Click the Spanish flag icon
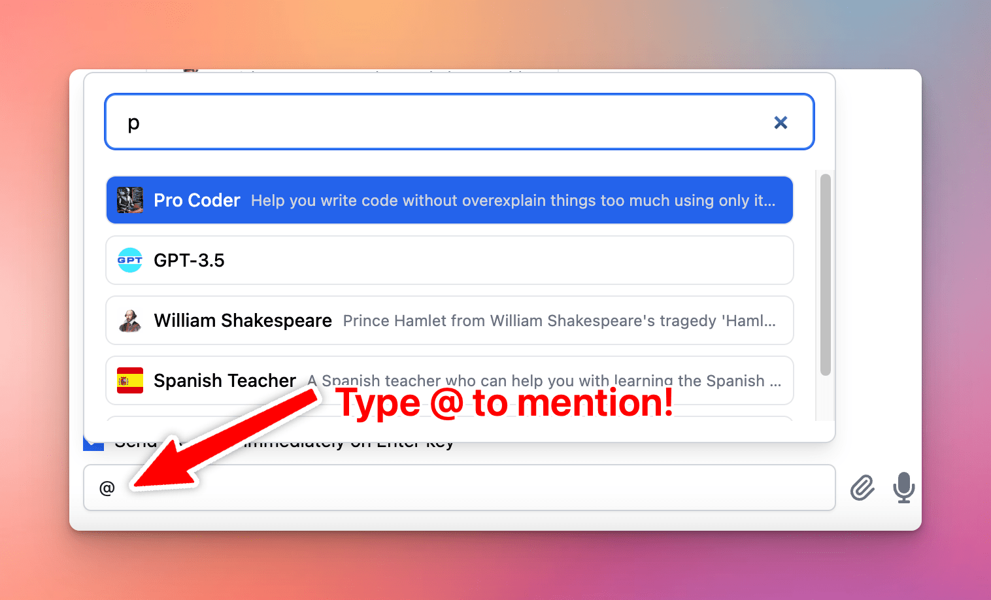 pos(130,380)
